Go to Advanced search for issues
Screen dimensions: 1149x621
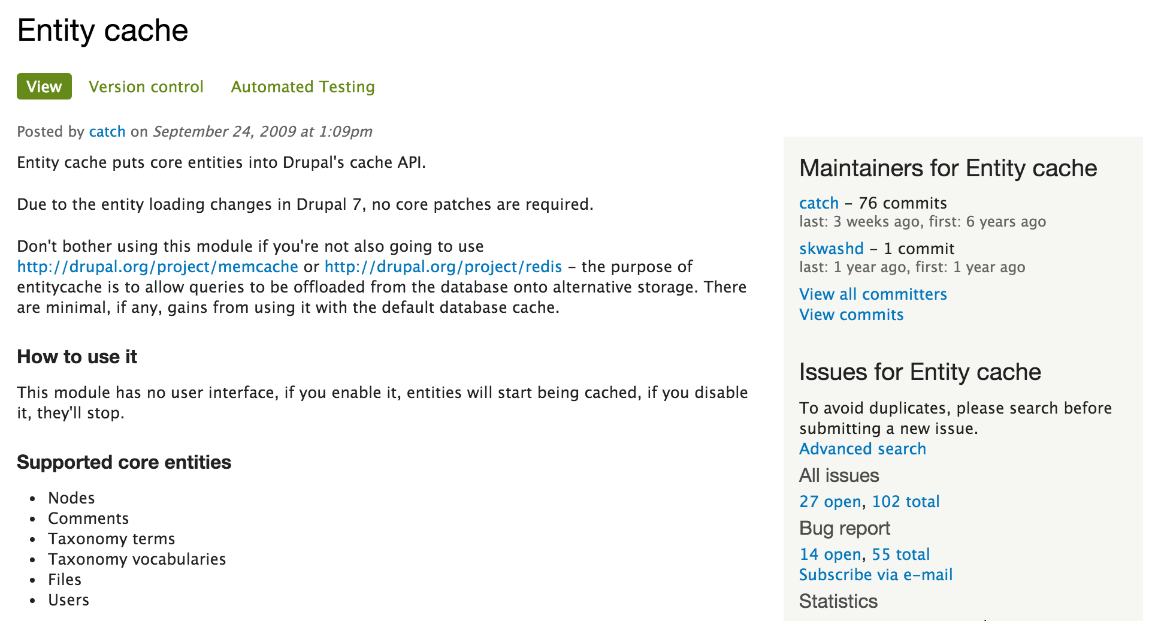(x=862, y=449)
